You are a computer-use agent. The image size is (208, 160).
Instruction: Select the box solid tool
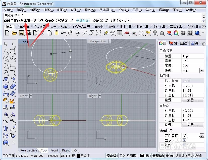coord(6,86)
